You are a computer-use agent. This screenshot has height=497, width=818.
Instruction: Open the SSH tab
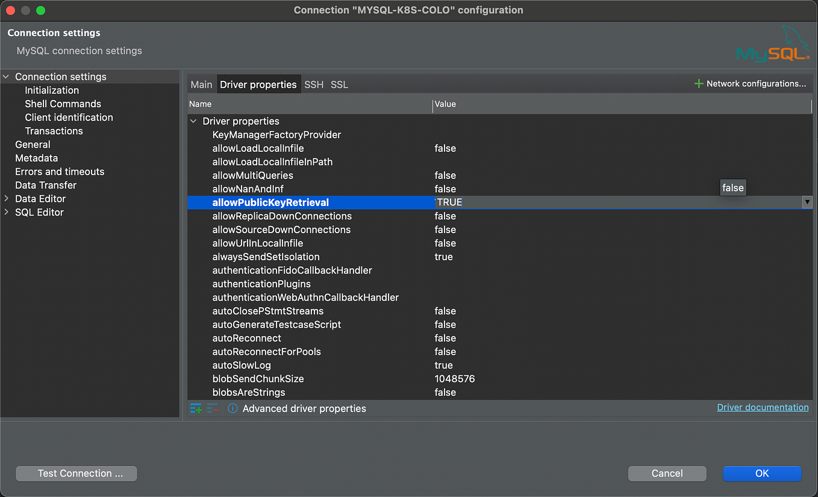coord(314,84)
